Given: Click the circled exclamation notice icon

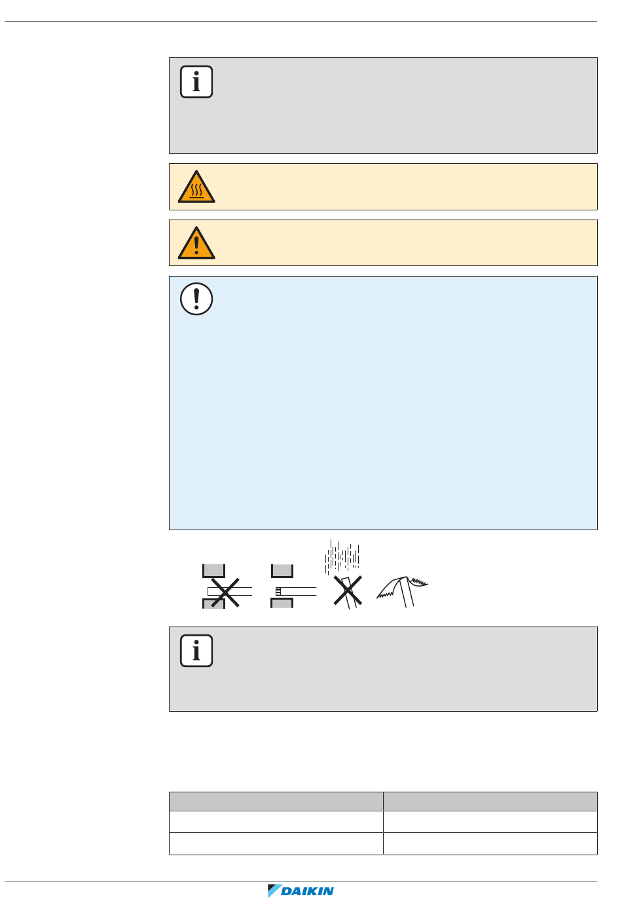Looking at the screenshot, I should [x=196, y=299].
